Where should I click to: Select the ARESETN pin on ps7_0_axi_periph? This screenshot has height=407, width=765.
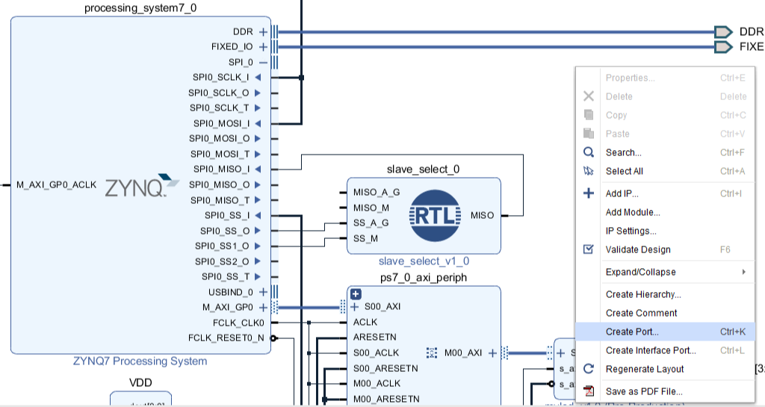coord(375,338)
